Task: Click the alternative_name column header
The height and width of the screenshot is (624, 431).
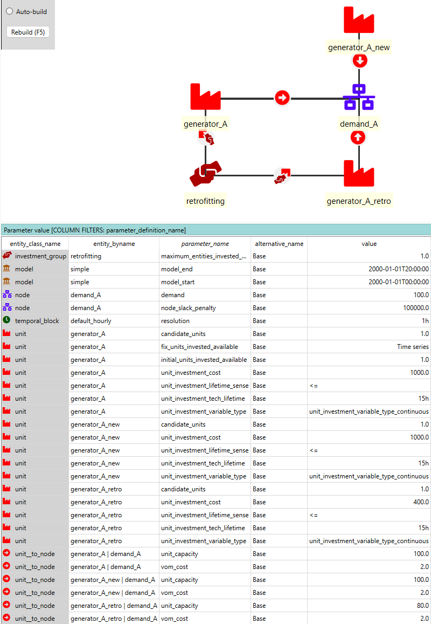Action: (x=279, y=244)
